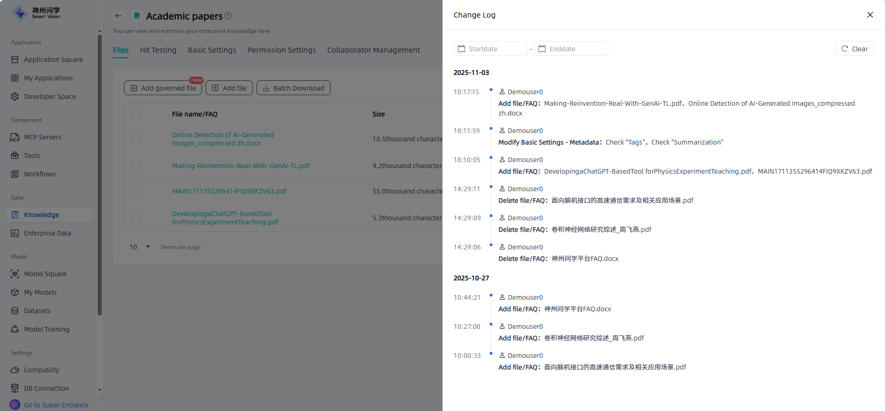The height and width of the screenshot is (411, 885).
Task: Go to Developer Space
Action: pyautogui.click(x=50, y=97)
